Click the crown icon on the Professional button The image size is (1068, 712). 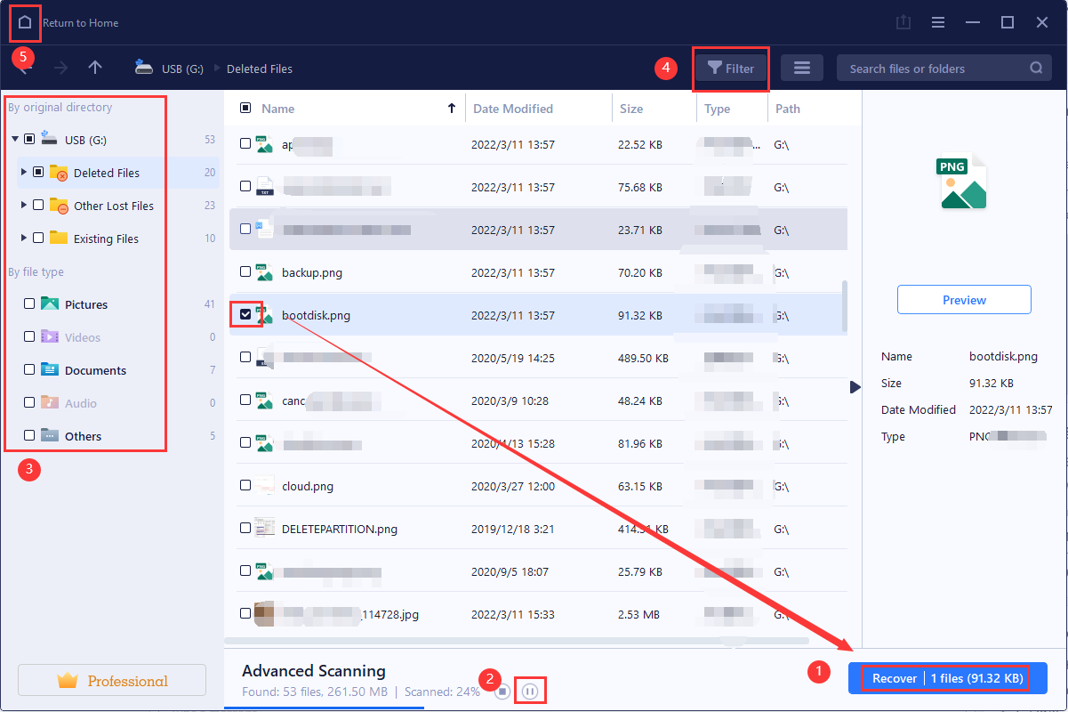[69, 680]
